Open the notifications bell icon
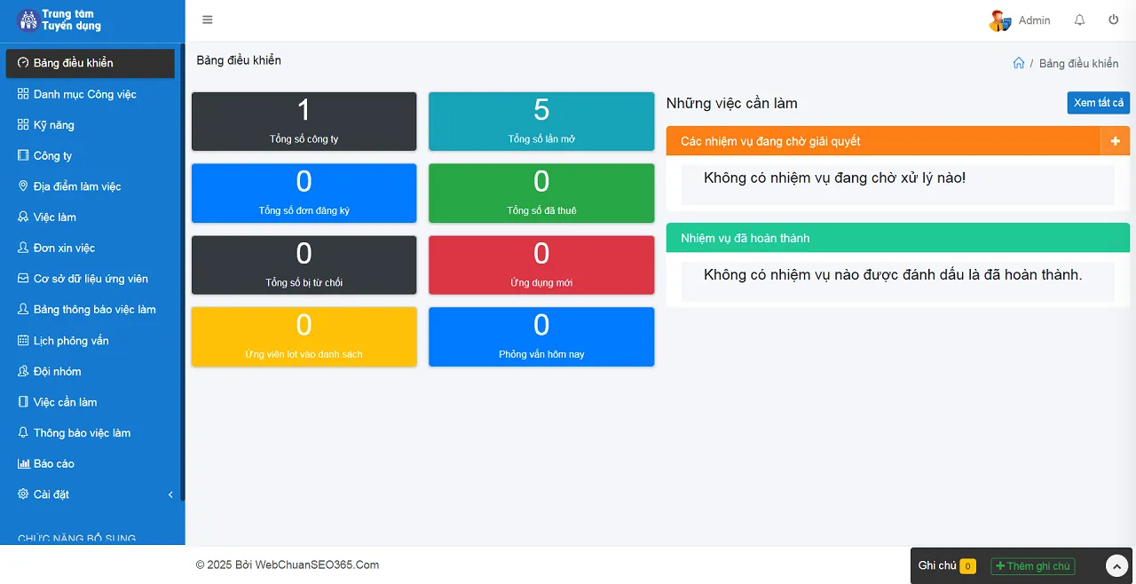Screen dimensions: 1136x584 (x=1079, y=20)
